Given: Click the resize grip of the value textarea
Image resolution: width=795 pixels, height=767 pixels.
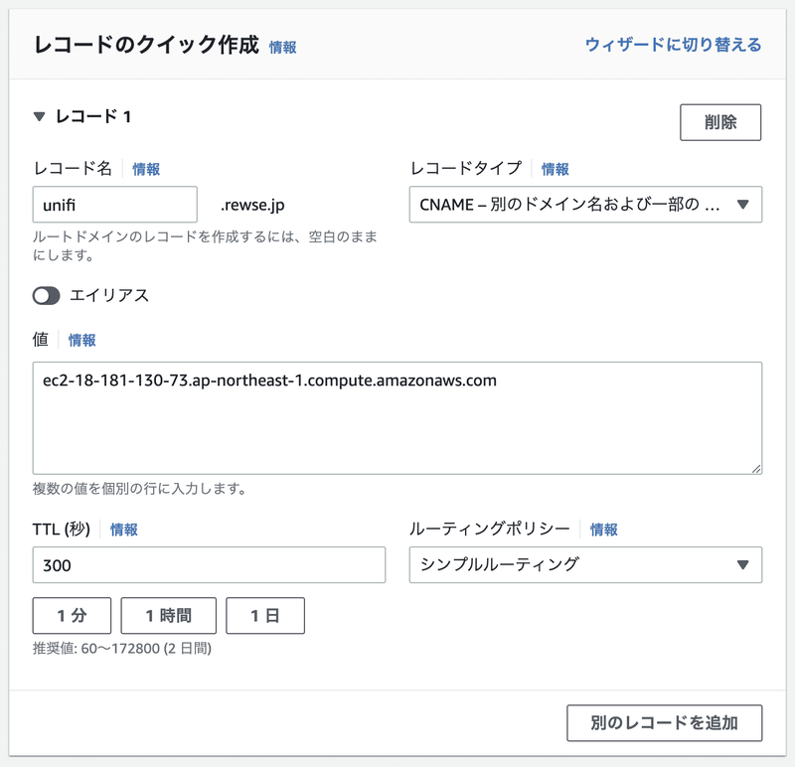Looking at the screenshot, I should coord(757,465).
